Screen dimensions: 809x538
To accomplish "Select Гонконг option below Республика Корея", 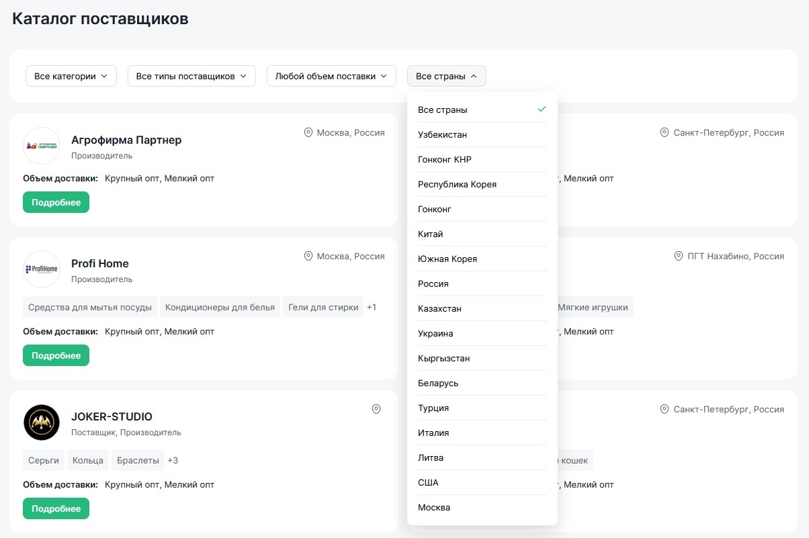I will tap(482, 209).
